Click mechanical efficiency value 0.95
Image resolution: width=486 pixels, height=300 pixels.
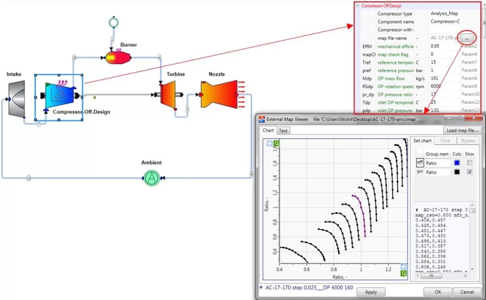click(435, 46)
